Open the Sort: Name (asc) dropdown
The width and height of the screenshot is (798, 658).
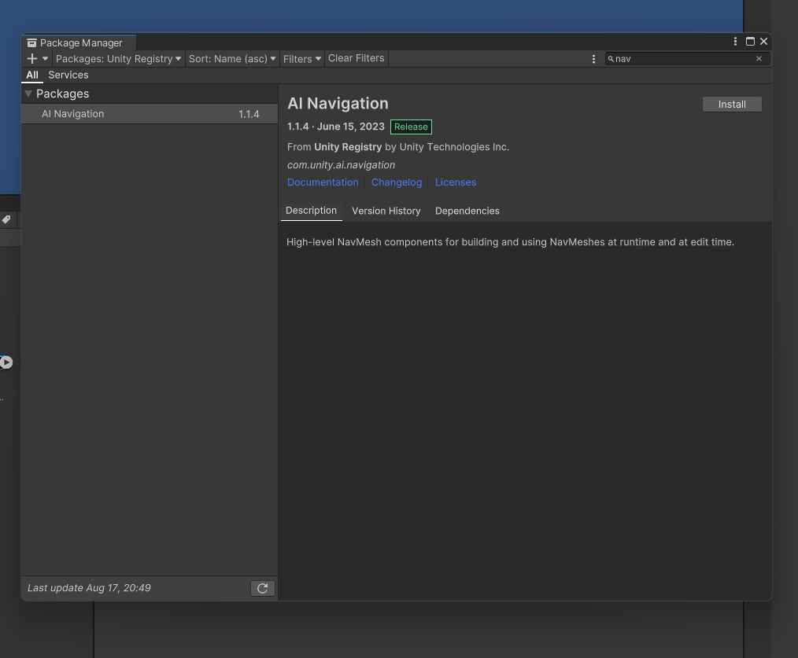232,58
